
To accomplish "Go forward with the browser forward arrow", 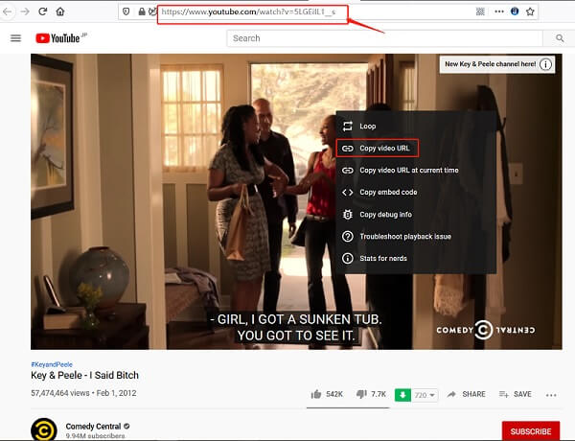I will (25, 12).
